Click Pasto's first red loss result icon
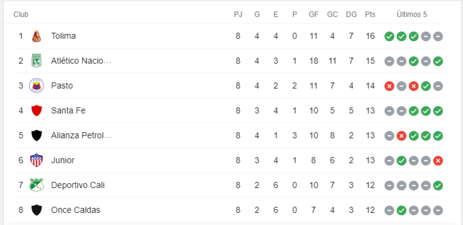The height and width of the screenshot is (225, 463). (389, 86)
